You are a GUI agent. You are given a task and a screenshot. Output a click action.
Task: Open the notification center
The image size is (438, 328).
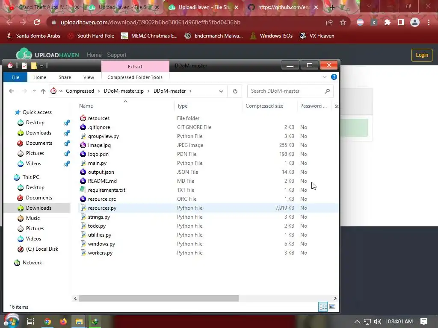click(x=424, y=321)
